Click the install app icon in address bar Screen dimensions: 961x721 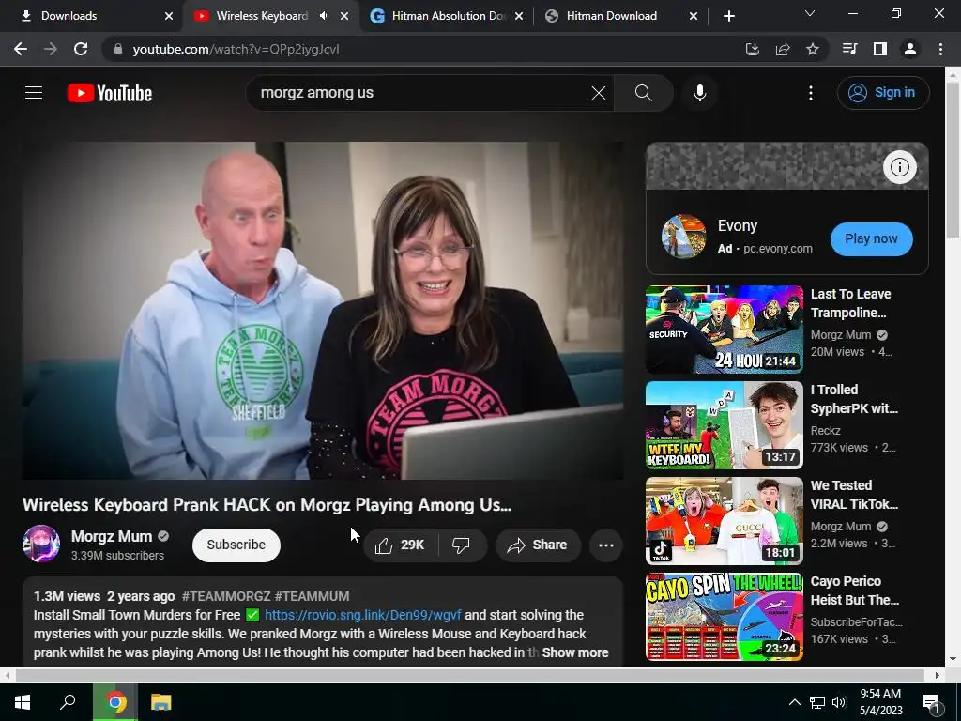(752, 49)
